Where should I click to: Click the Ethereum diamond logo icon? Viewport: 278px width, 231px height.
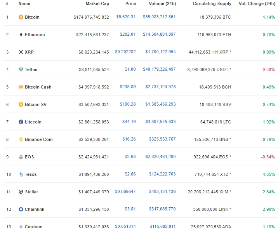pos(21,35)
